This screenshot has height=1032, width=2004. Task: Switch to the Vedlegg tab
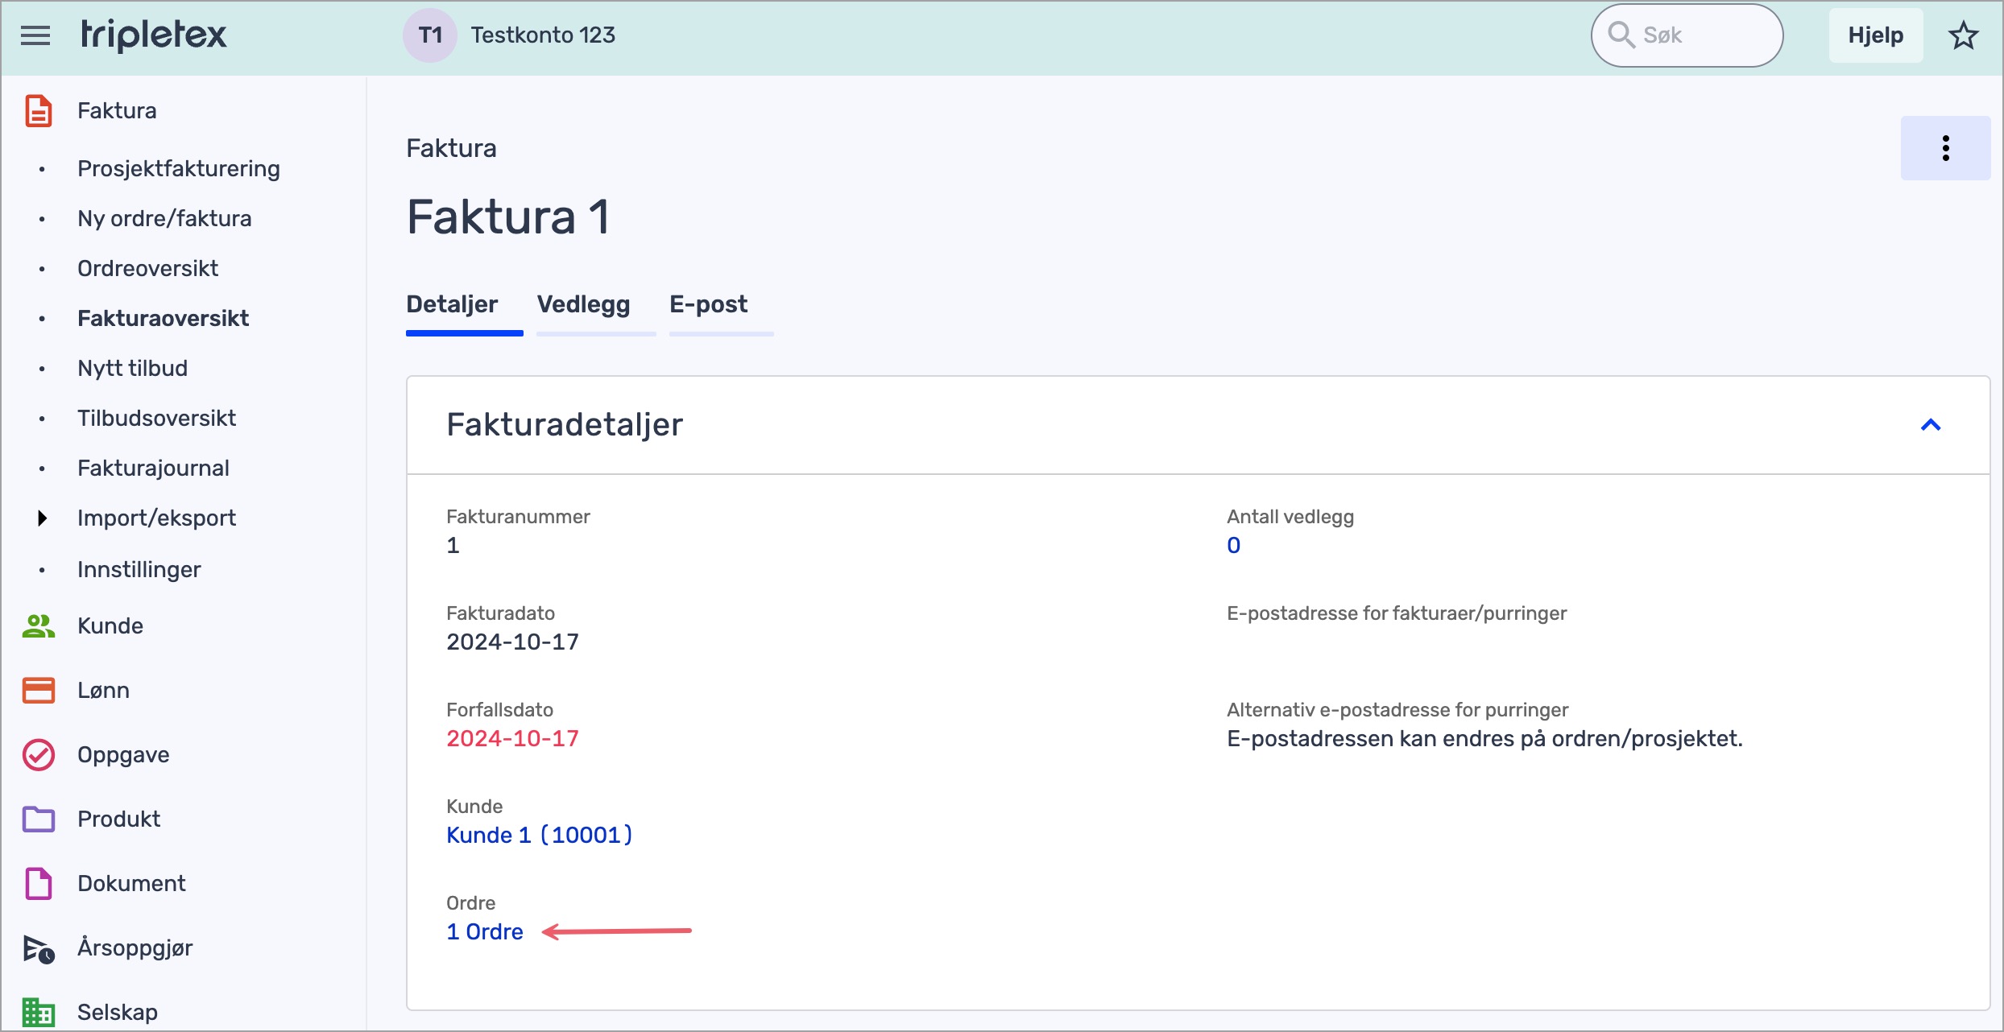583,304
